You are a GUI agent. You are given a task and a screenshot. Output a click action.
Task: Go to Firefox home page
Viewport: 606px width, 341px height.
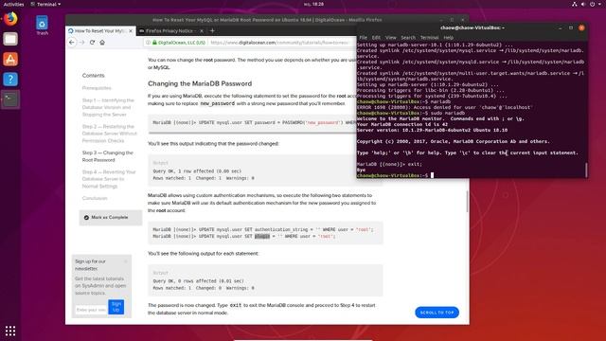click(102, 42)
